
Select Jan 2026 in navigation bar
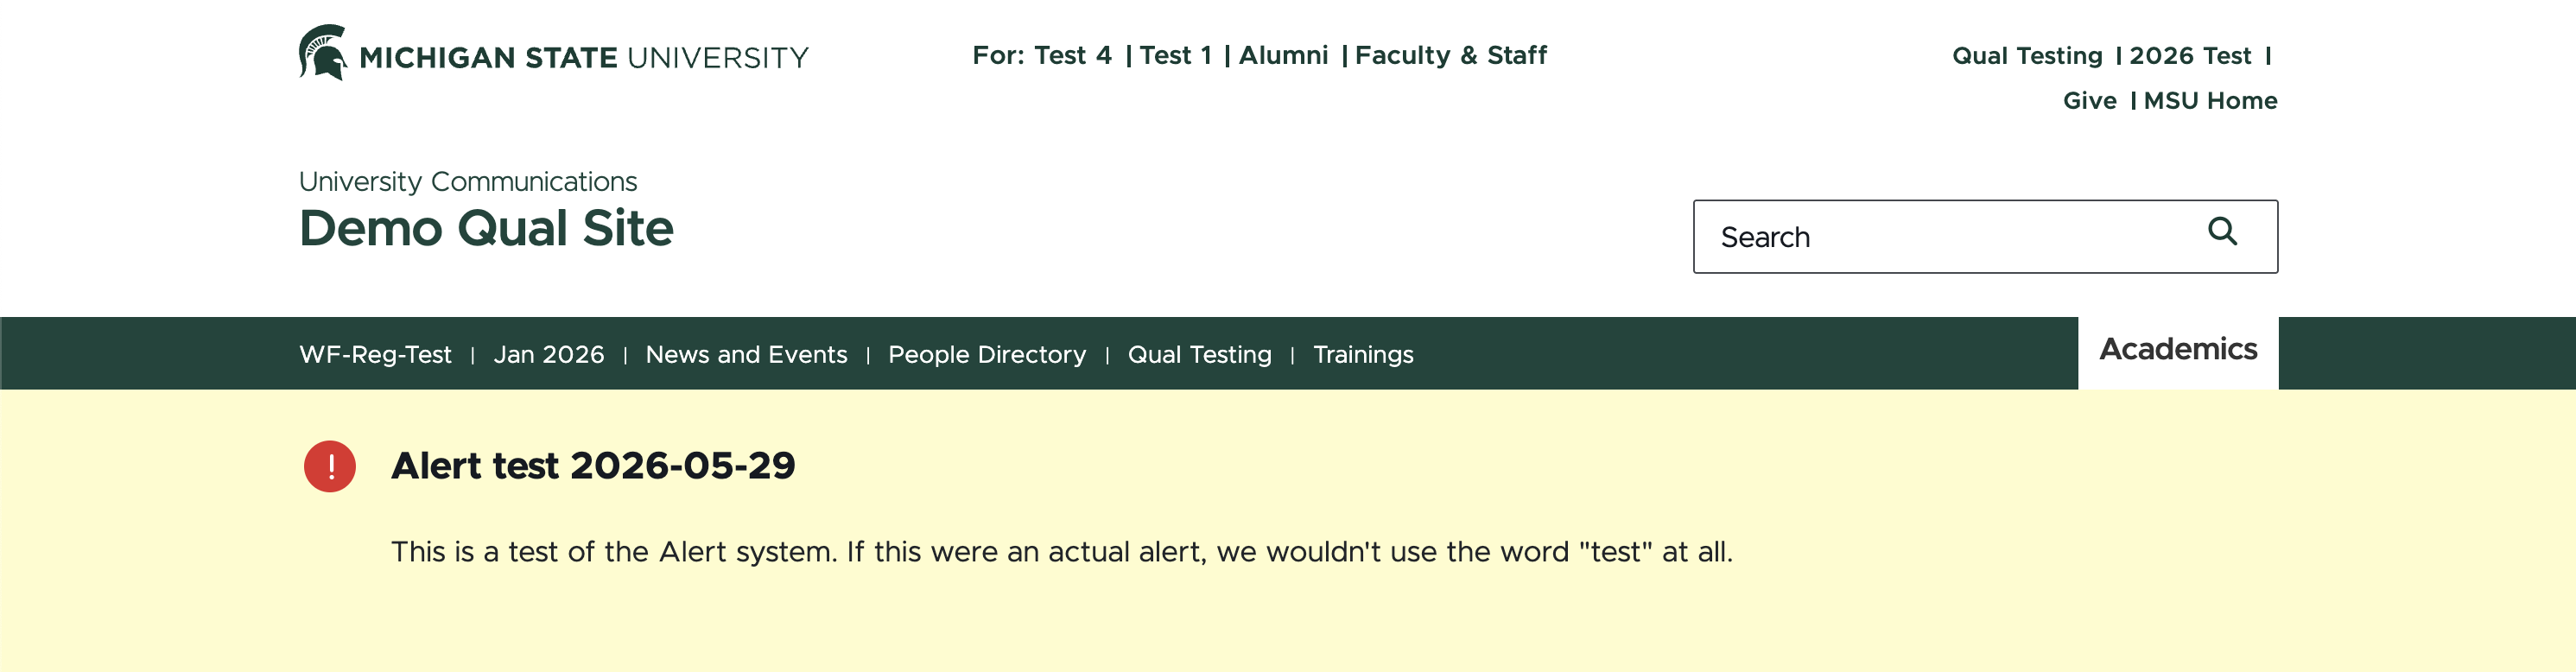pyautogui.click(x=549, y=355)
